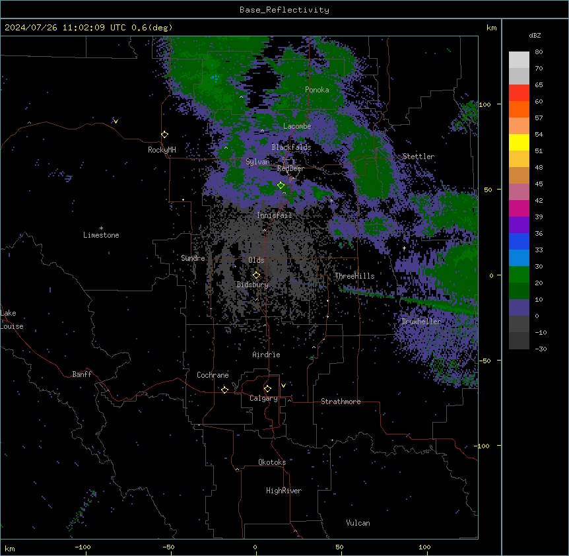Click the Sundre town label
The height and width of the screenshot is (556, 569).
[193, 258]
